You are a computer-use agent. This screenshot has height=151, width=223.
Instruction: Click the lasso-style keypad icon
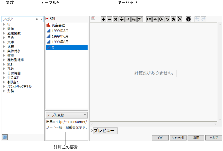click(x=161, y=19)
